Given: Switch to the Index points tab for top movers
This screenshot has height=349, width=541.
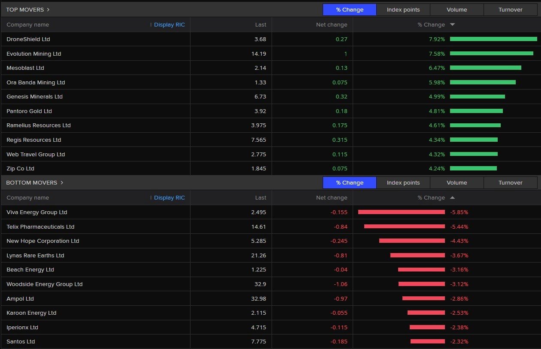Looking at the screenshot, I should 403,9.
